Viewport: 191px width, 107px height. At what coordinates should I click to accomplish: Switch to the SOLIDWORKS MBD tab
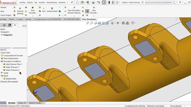click(72, 19)
